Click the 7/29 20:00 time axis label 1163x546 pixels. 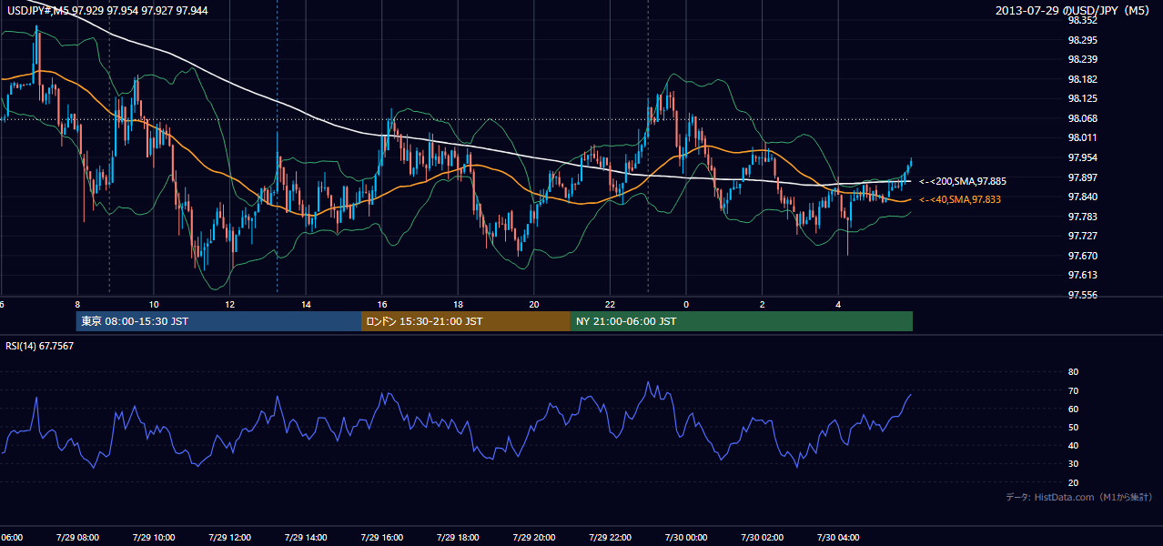coord(533,537)
